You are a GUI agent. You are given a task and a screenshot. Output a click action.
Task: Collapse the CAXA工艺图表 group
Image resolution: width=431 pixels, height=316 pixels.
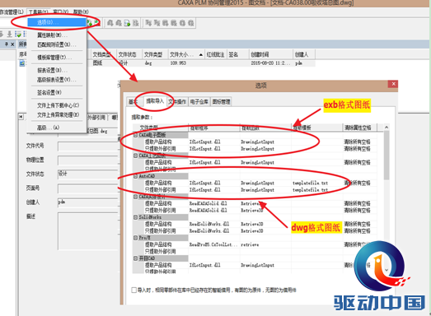(x=135, y=156)
